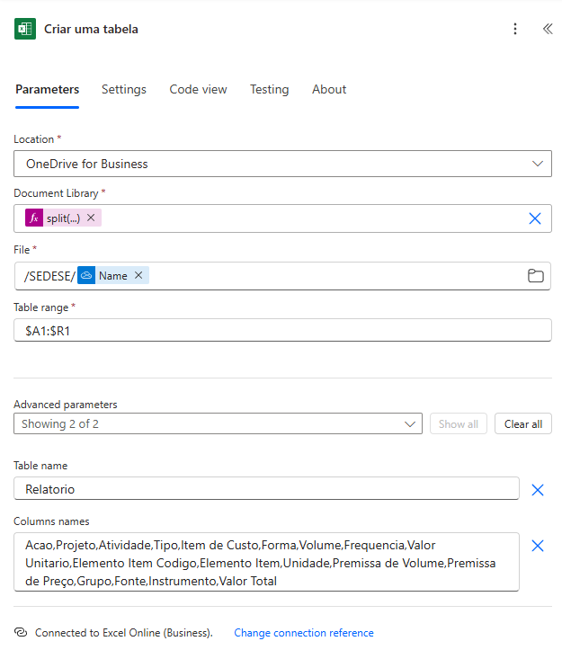
Task: Expand the Location dropdown
Action: (x=537, y=164)
